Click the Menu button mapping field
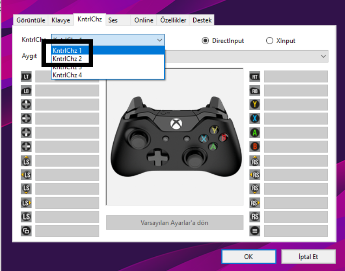 tap(296, 231)
